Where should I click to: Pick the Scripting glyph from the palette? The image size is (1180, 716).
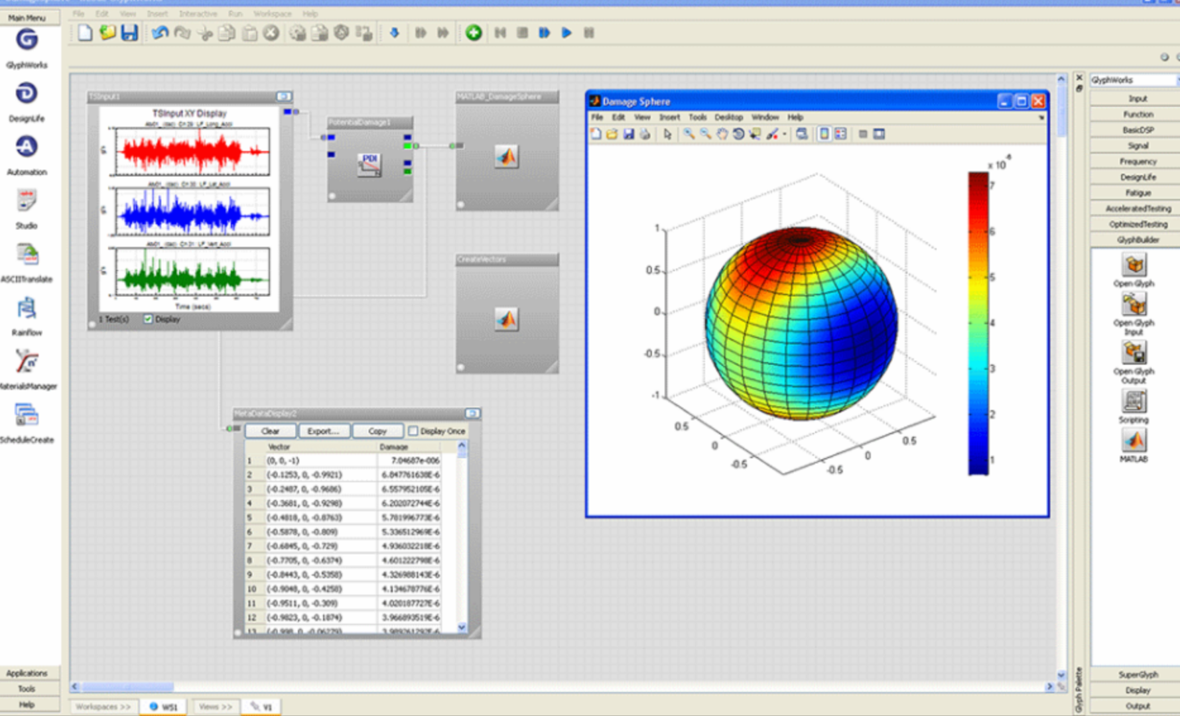pos(1134,402)
